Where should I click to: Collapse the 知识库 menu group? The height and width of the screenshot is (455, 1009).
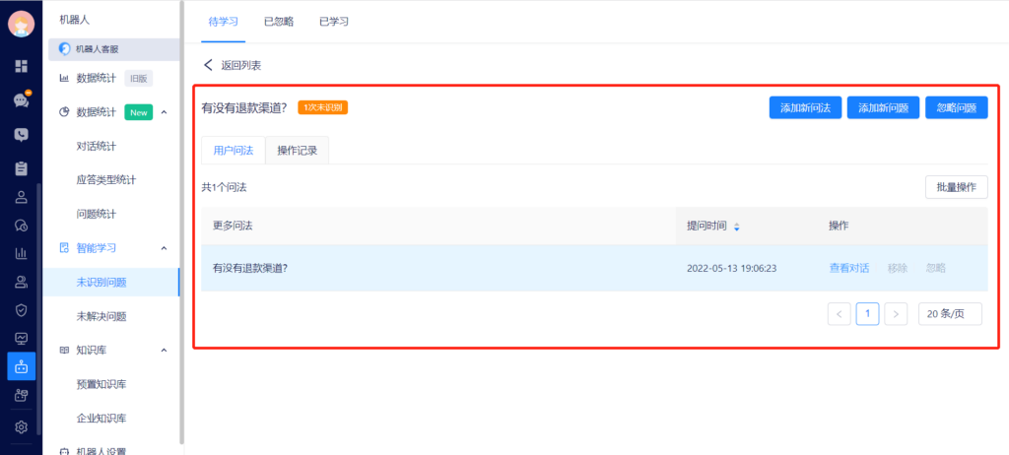click(164, 350)
